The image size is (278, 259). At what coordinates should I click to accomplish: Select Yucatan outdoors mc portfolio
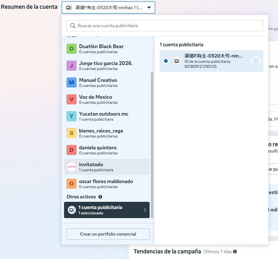coord(107,116)
